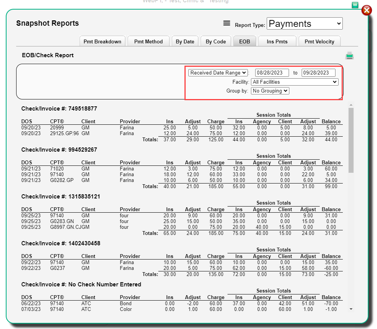Click the start date field 08/28/2023
Viewport: 377px width, 329px height.
[272, 73]
